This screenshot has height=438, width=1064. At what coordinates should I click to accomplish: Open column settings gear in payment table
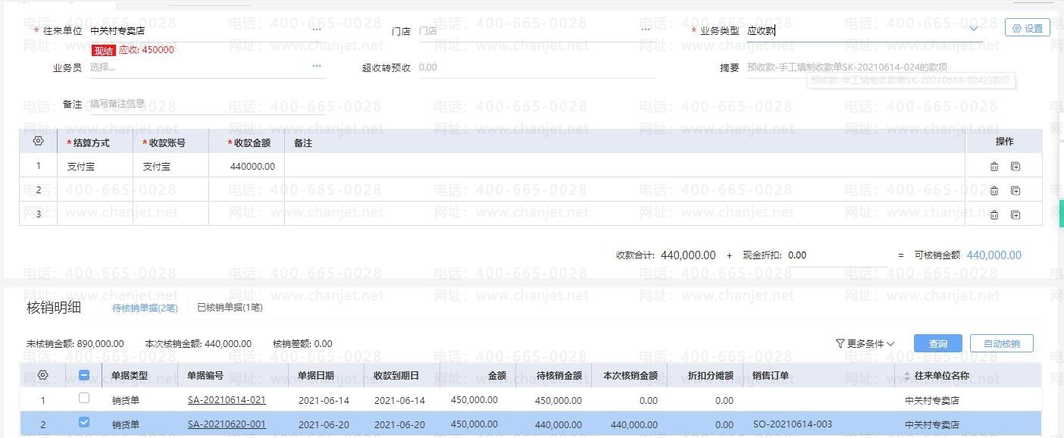pyautogui.click(x=39, y=141)
